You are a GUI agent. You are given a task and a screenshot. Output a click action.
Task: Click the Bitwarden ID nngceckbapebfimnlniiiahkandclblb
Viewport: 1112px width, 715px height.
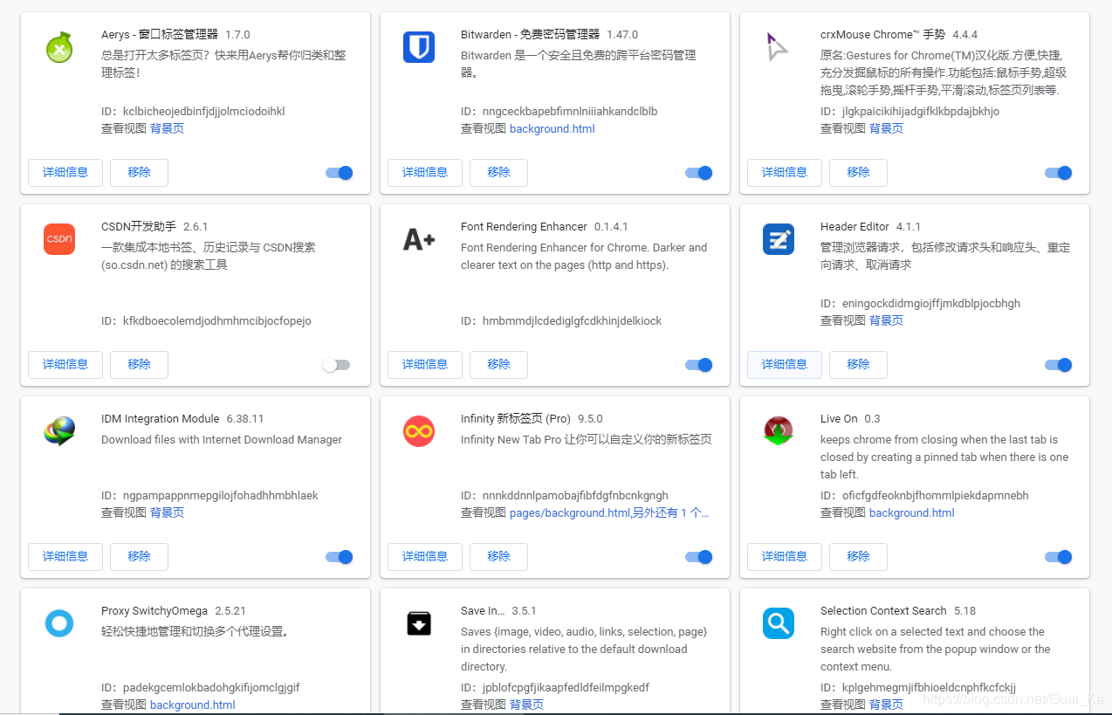coord(570,112)
